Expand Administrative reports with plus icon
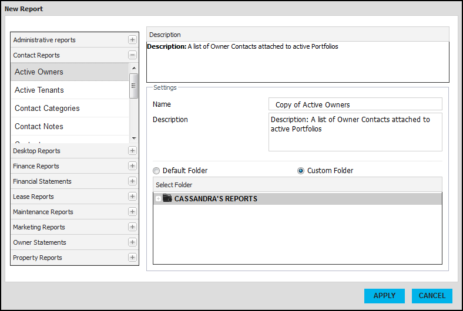 (132, 40)
